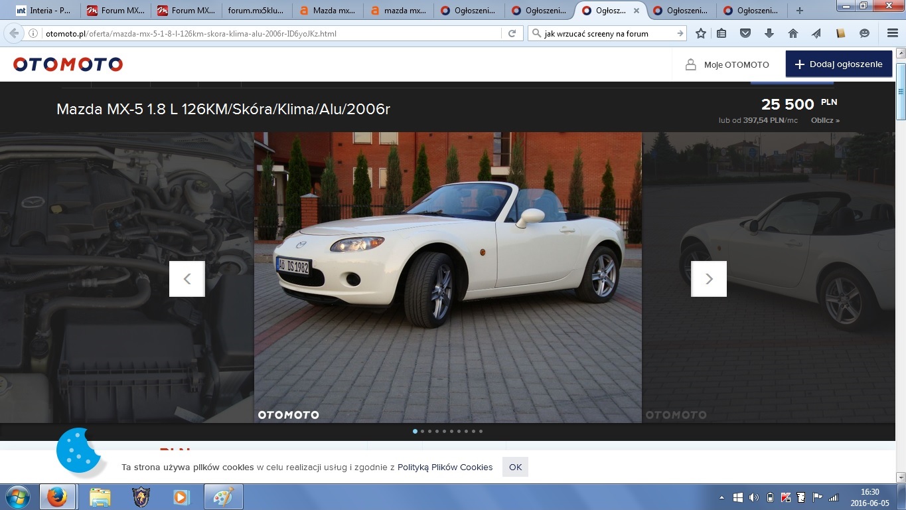The width and height of the screenshot is (906, 510).
Task: Open Polityką Plików Cookies link
Action: point(445,467)
